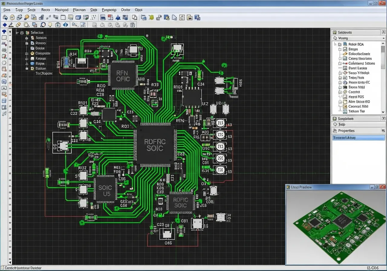Close the Seldevits panel with its X button
The width and height of the screenshot is (387, 271).
coord(383,32)
